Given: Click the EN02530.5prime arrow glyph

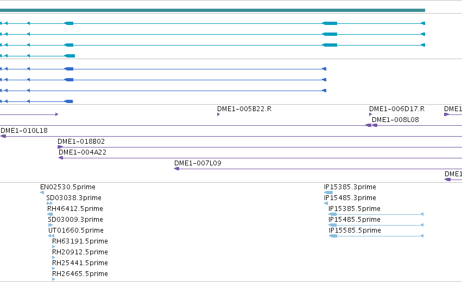Looking at the screenshot, I should click(x=42, y=193).
